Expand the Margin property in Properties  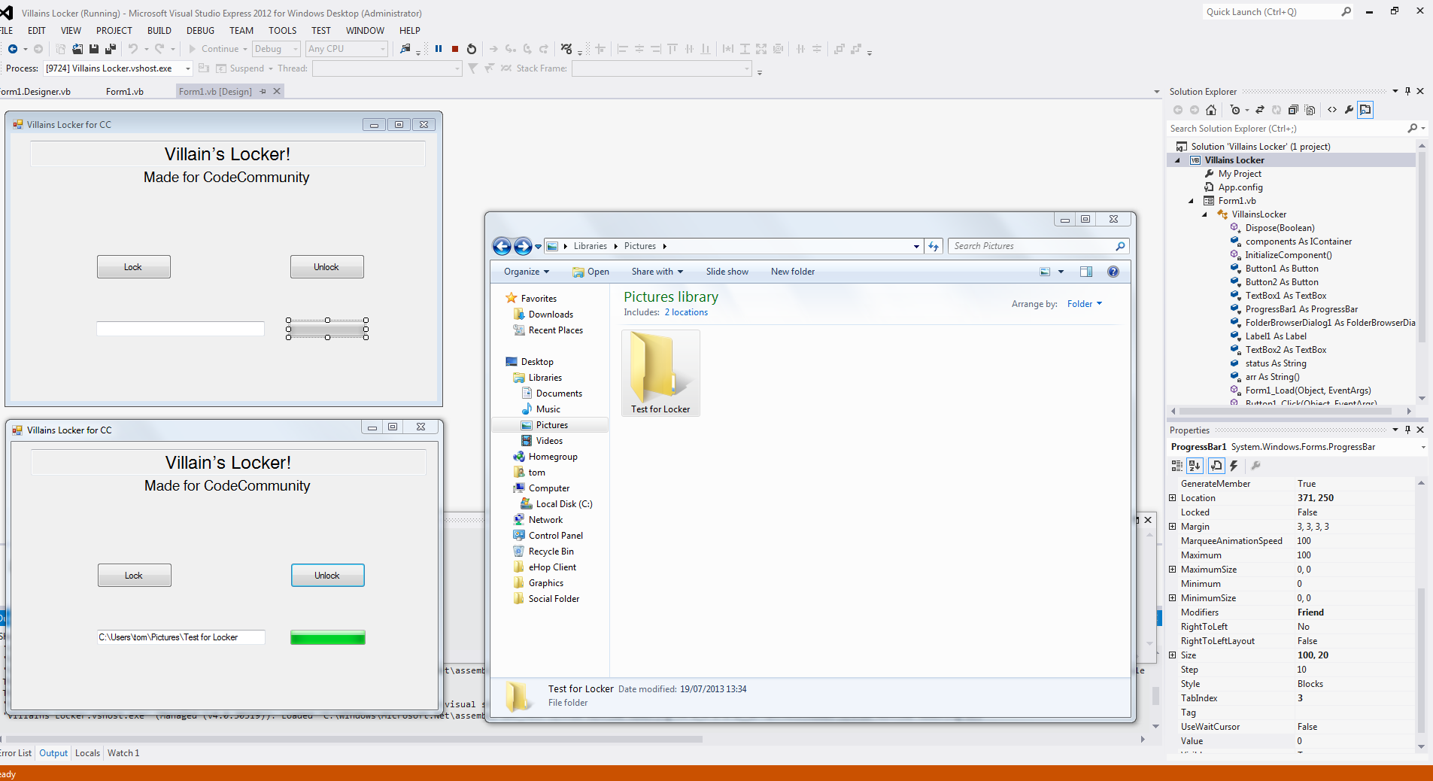(x=1173, y=527)
